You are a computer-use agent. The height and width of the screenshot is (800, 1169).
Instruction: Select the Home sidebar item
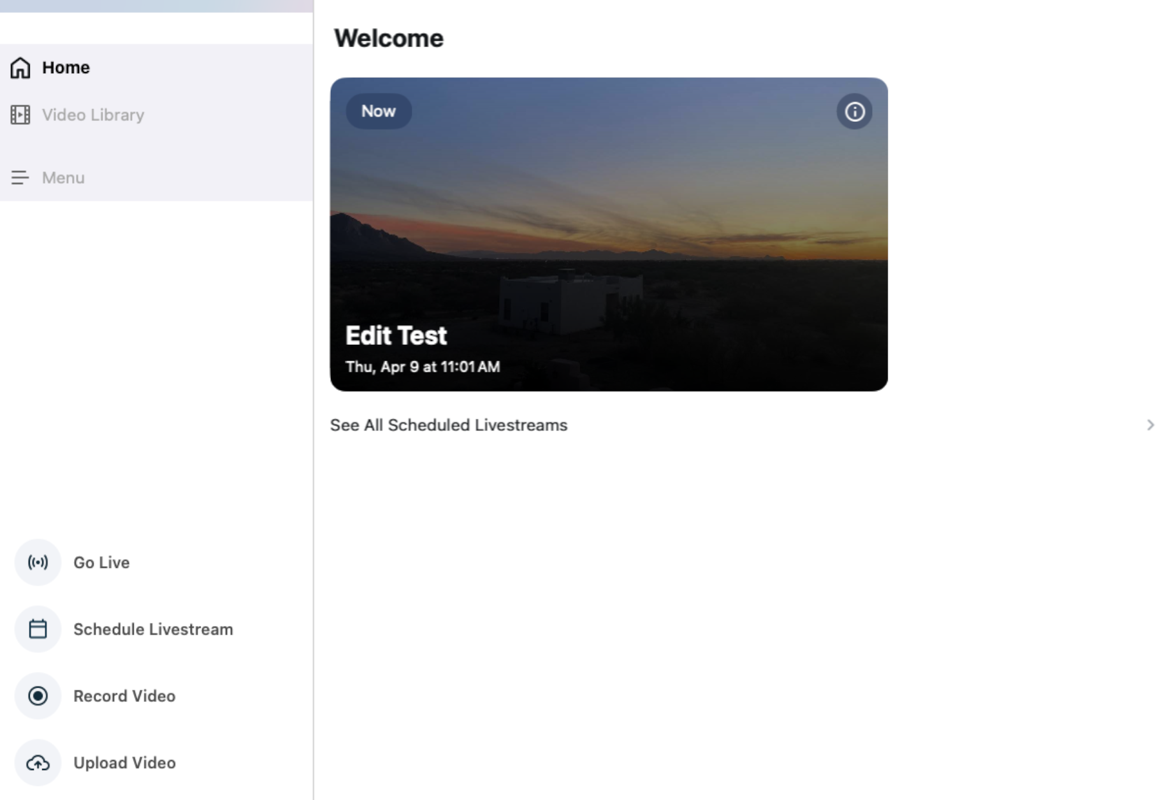156,68
